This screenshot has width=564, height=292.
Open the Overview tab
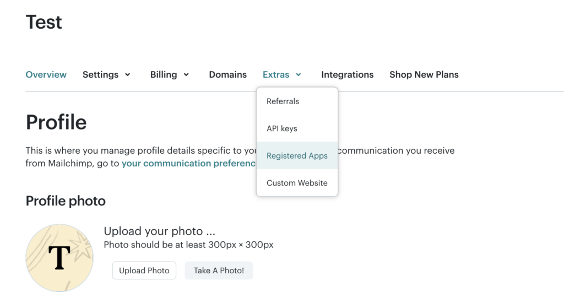coord(46,74)
